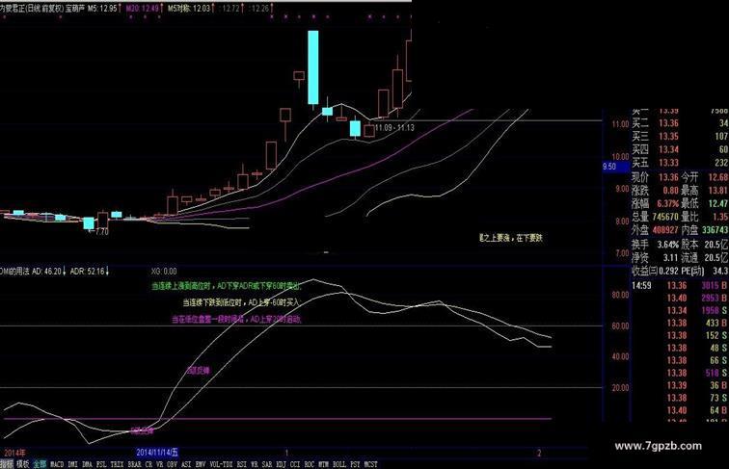This screenshot has height=469, width=729.
Task: Click the M5对称: 12.03 label
Action: [x=191, y=8]
